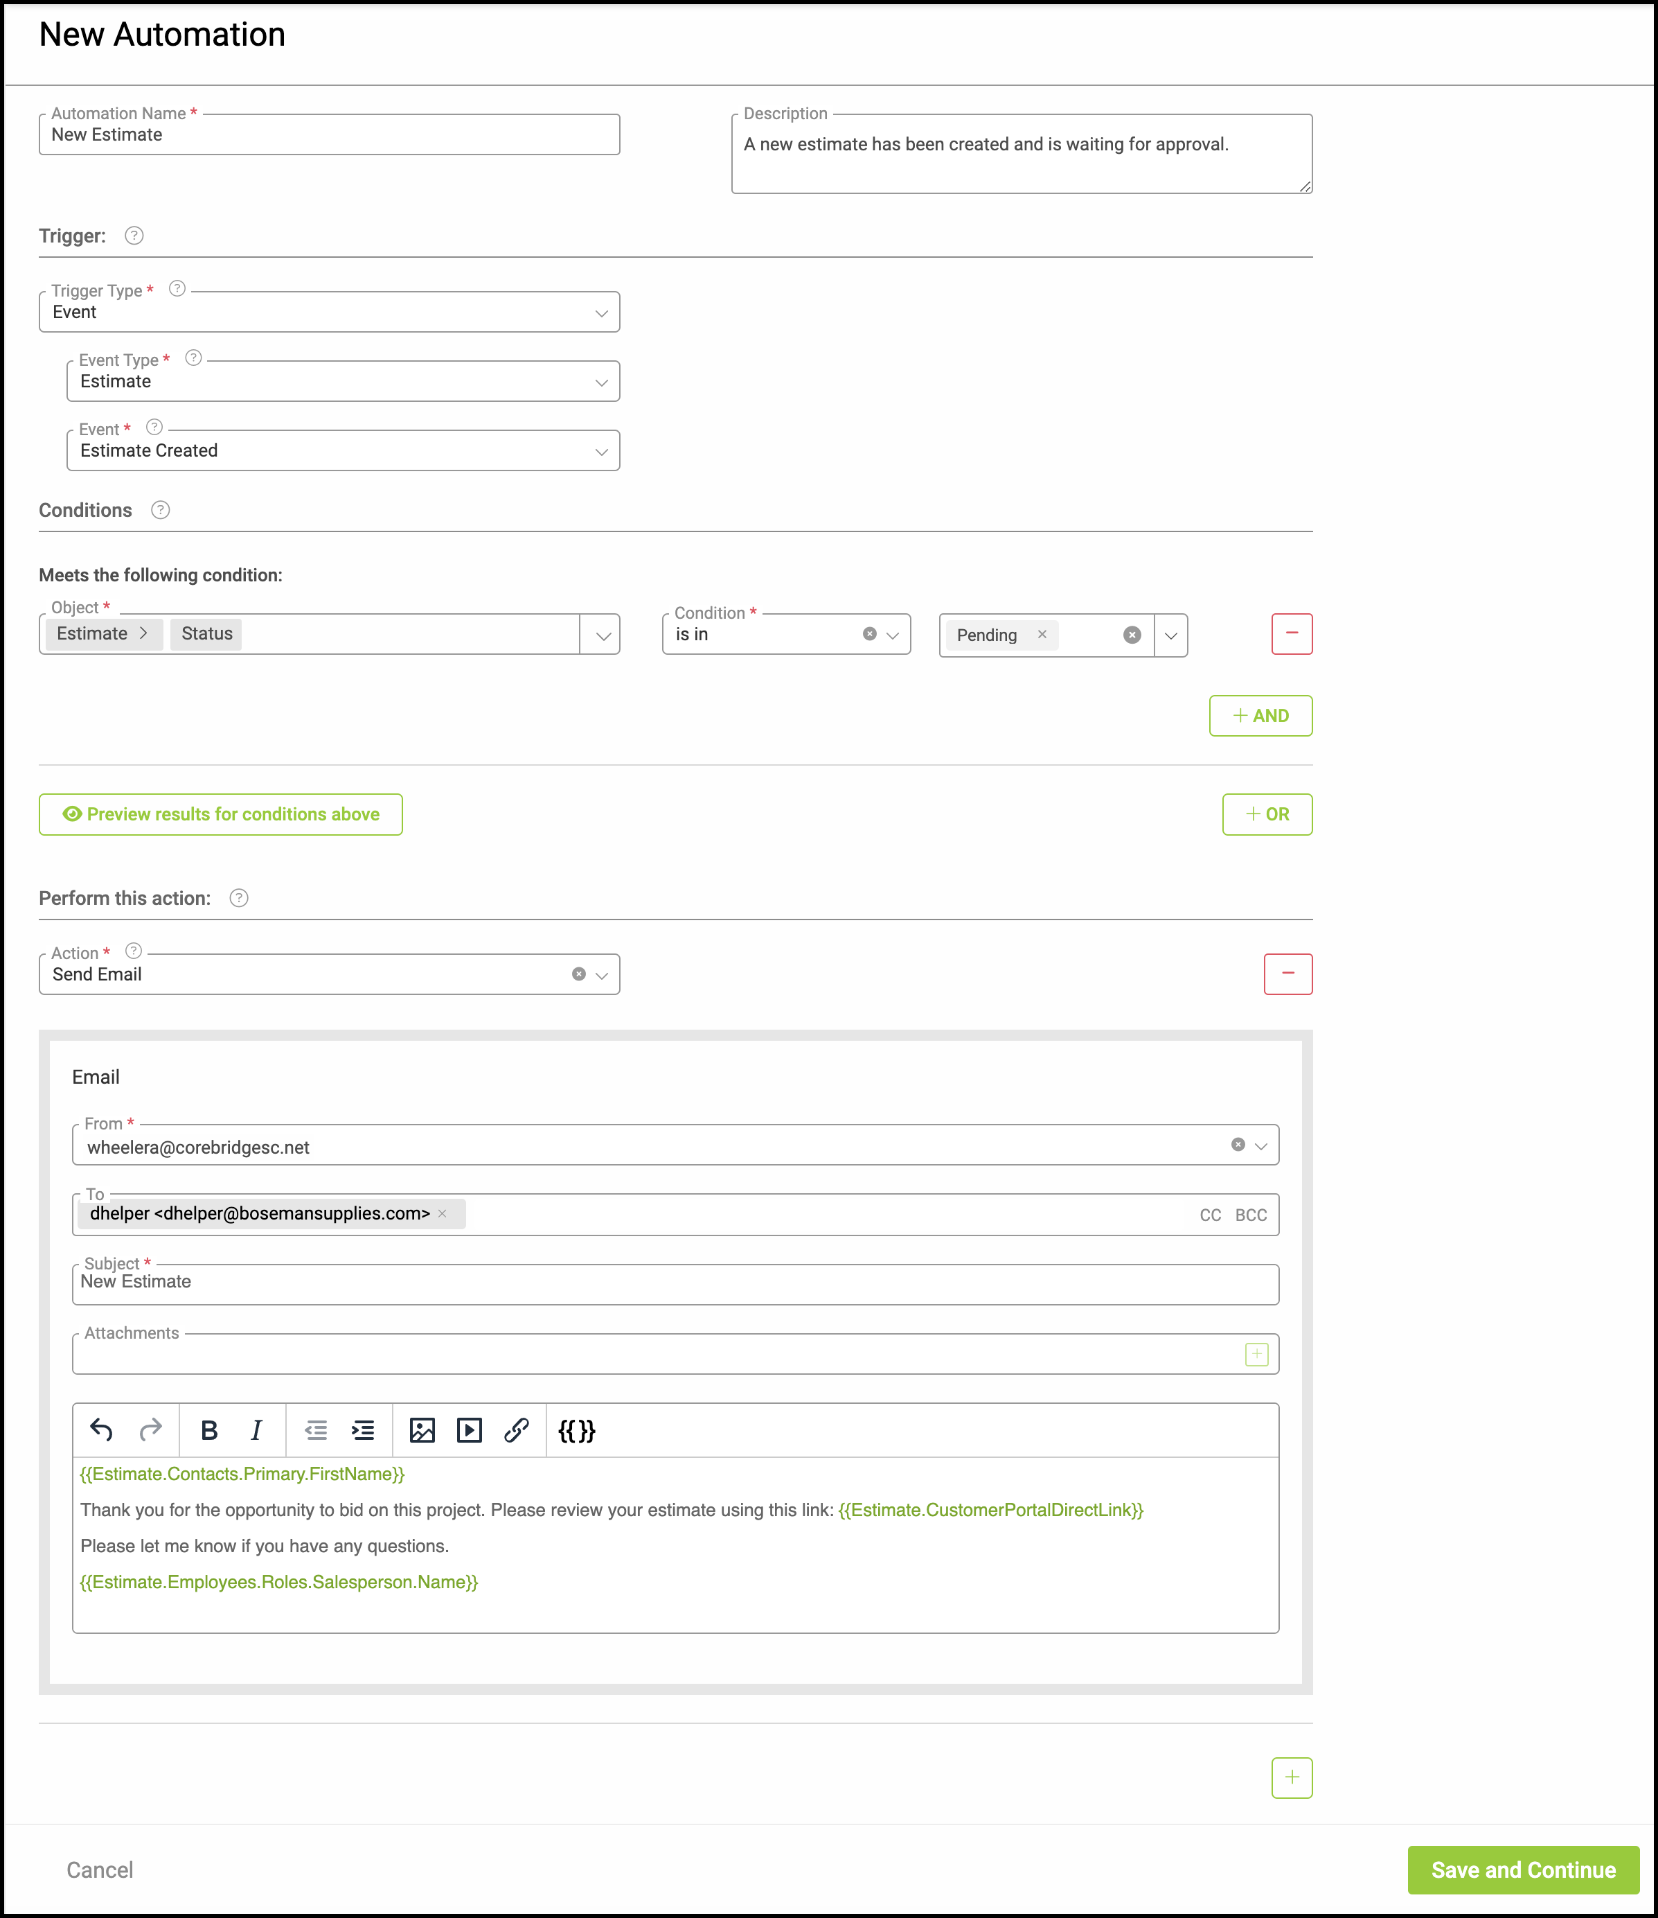The image size is (1658, 1918).
Task: Insert image using the picture icon
Action: [x=422, y=1430]
